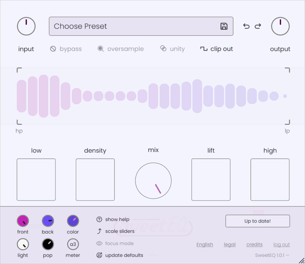
Task: Select the a3 meter icon
Action: [73, 244]
